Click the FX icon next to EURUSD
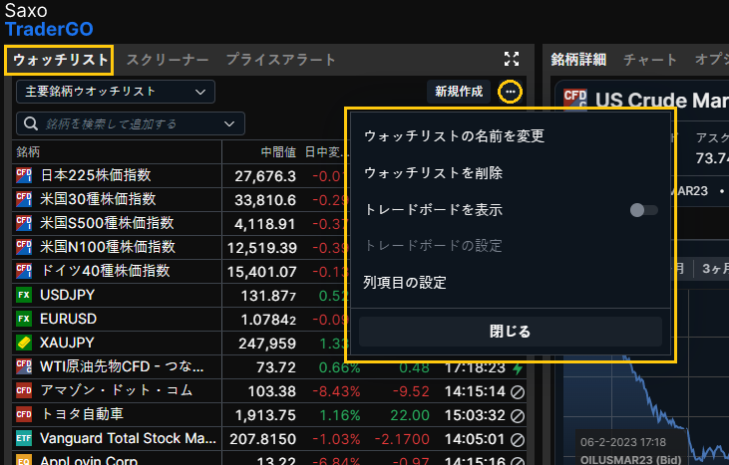The width and height of the screenshot is (729, 465). (24, 319)
